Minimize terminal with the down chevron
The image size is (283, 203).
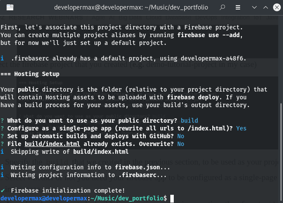(x=254, y=7)
